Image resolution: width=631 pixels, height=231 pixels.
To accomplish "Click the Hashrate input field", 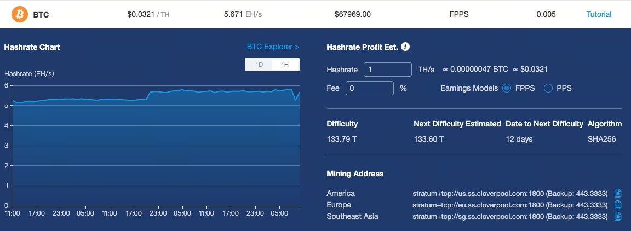I will [388, 70].
